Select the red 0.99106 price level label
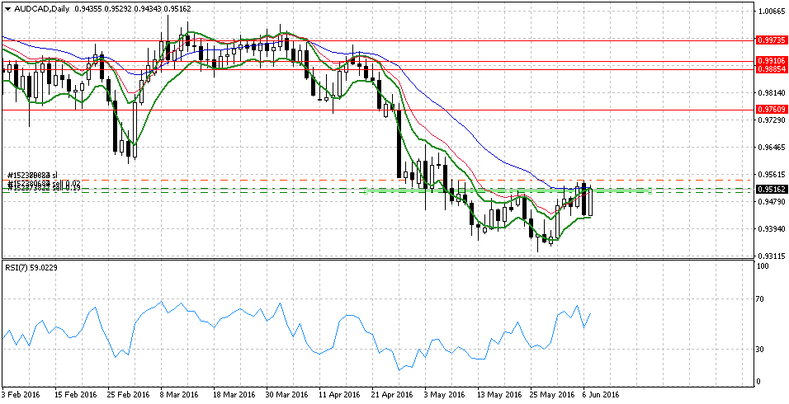 [772, 62]
